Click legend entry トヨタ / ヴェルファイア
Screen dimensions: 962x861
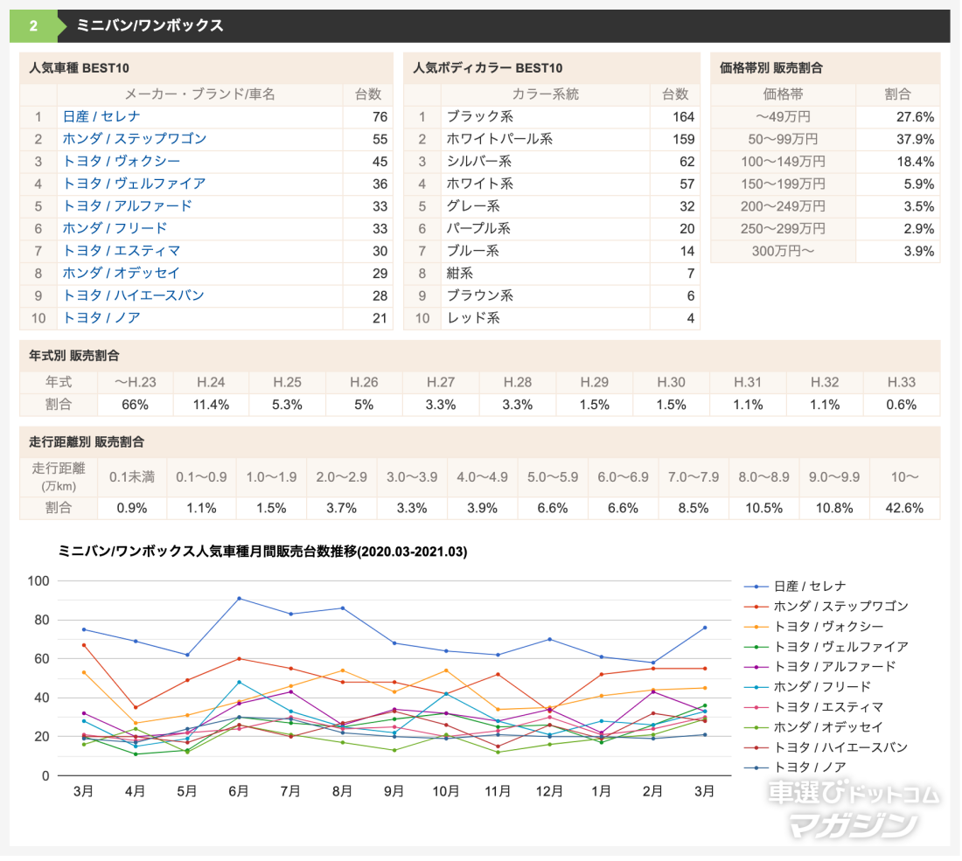point(826,647)
